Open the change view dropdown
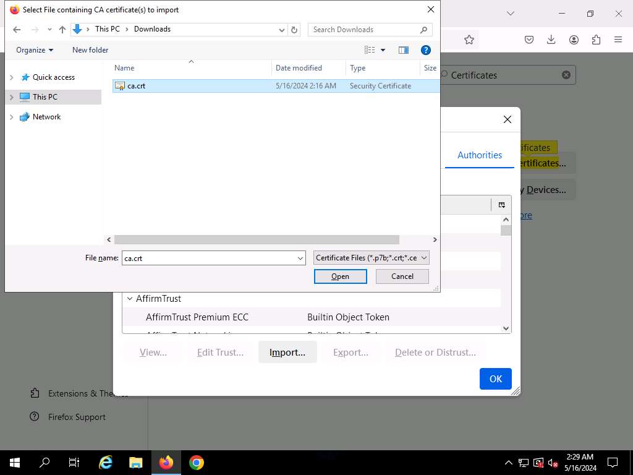This screenshot has height=475, width=633. (383, 50)
